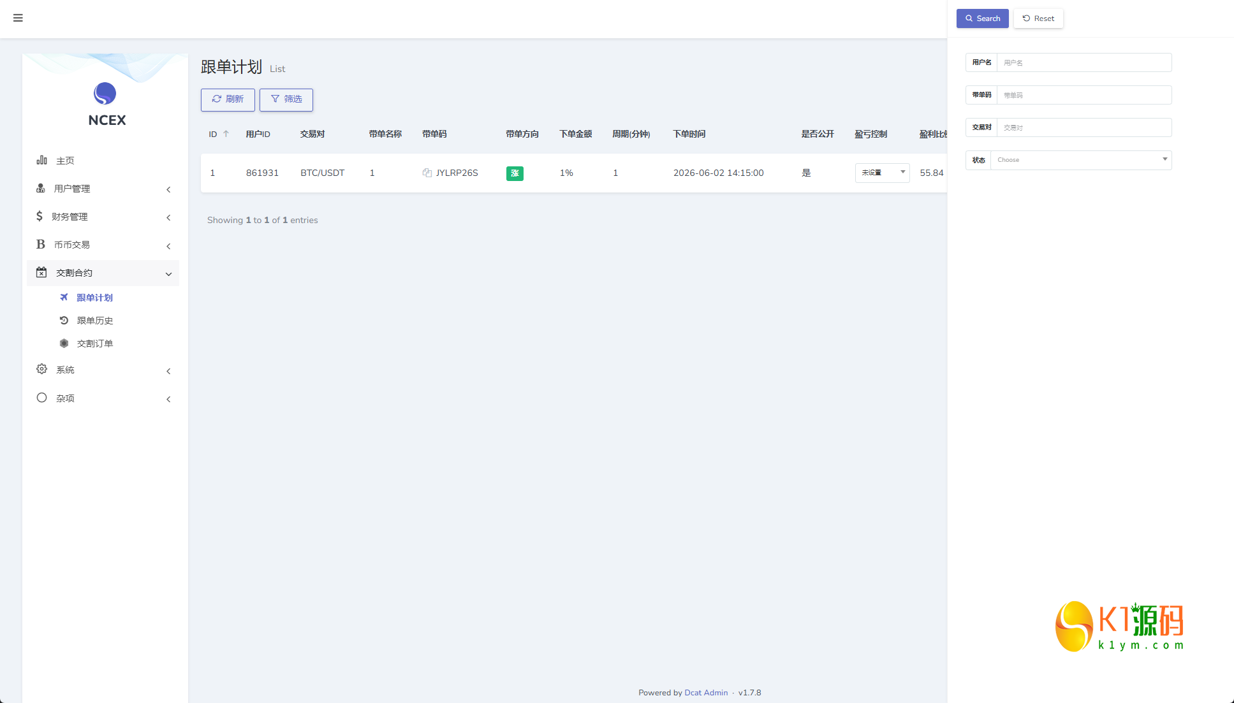The width and height of the screenshot is (1234, 703).
Task: Collapse 交割合约 chevron arrow
Action: point(168,274)
